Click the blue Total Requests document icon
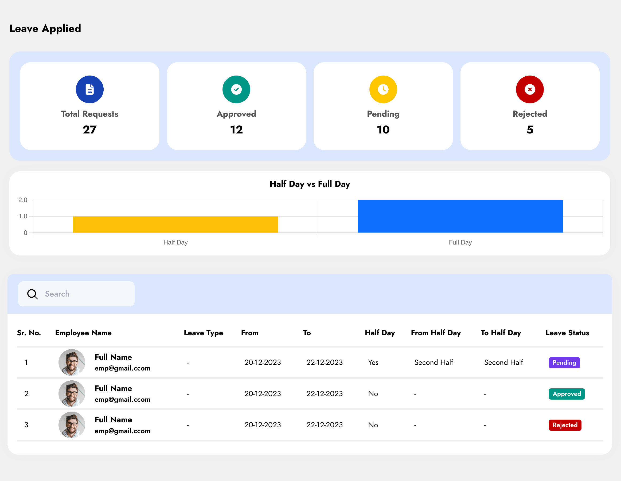 pyautogui.click(x=89, y=89)
